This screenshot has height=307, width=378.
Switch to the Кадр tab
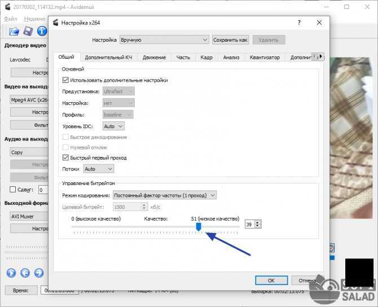point(206,58)
